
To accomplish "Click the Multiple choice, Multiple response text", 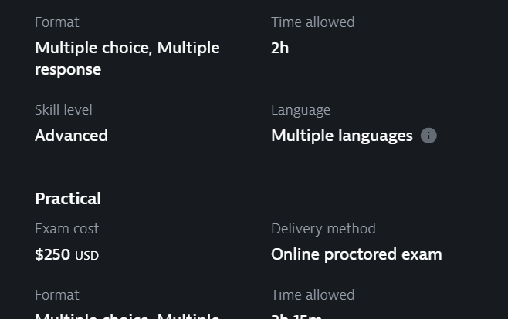I will point(127,59).
